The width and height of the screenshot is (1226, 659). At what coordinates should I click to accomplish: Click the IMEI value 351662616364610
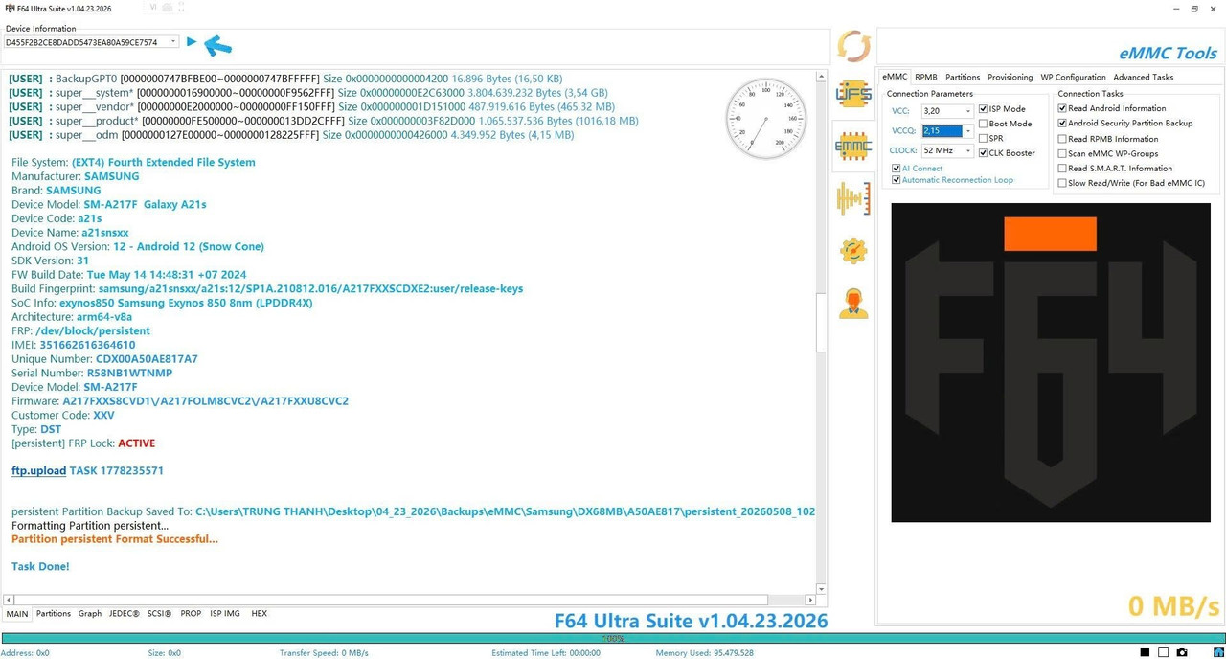point(87,345)
